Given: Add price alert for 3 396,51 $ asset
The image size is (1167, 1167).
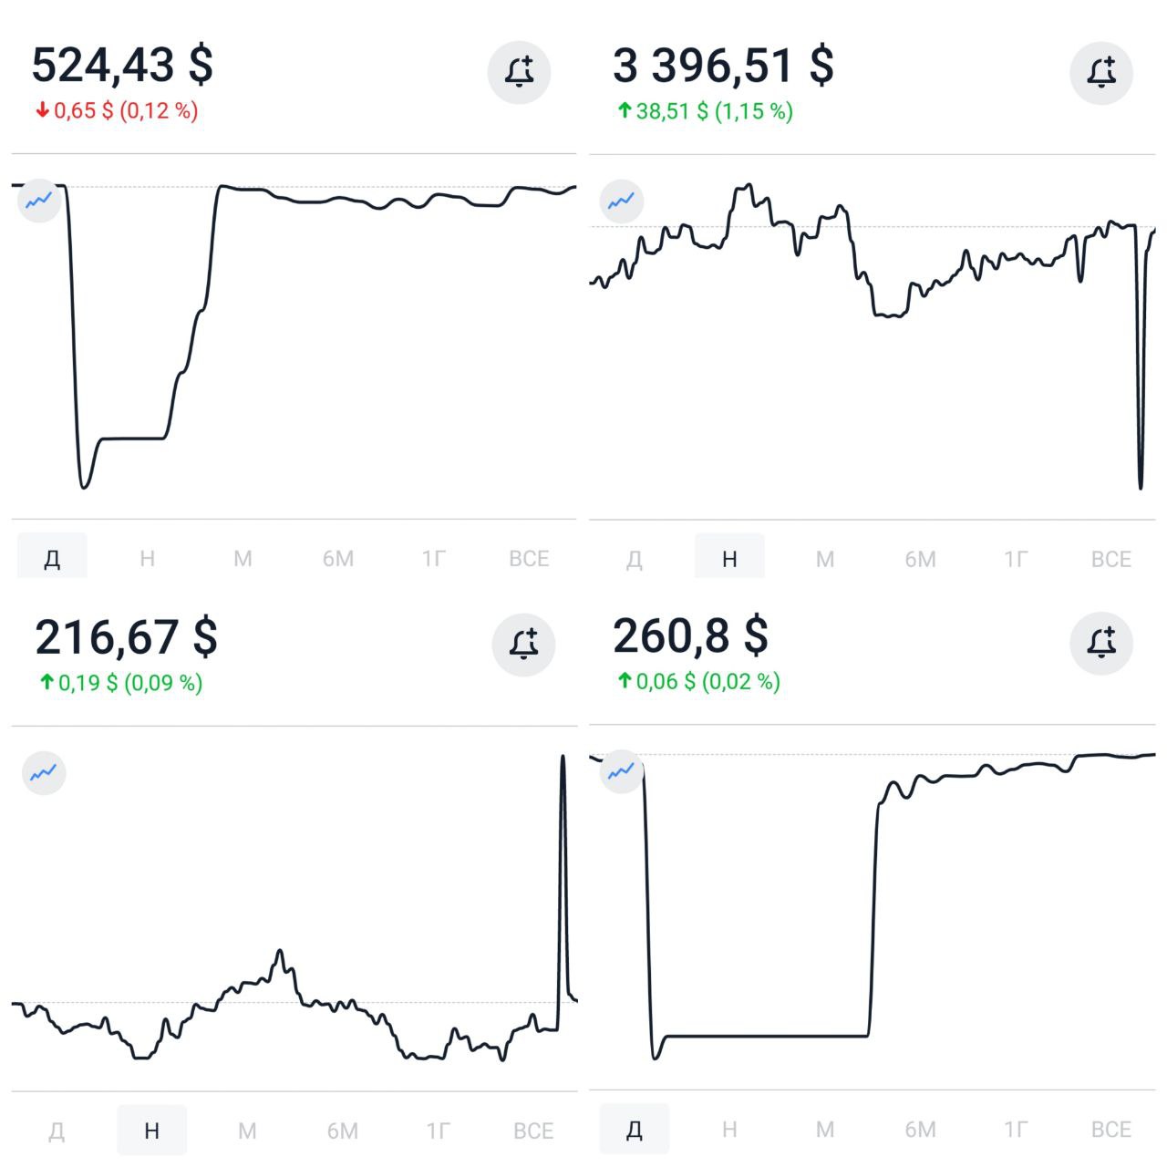Looking at the screenshot, I should pyautogui.click(x=1101, y=72).
